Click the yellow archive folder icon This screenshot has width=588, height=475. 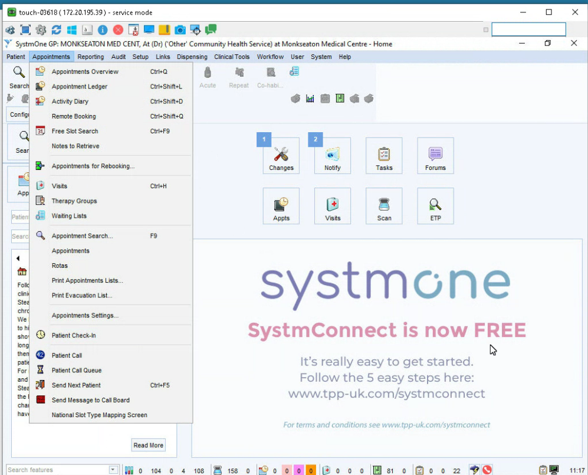pos(164,30)
